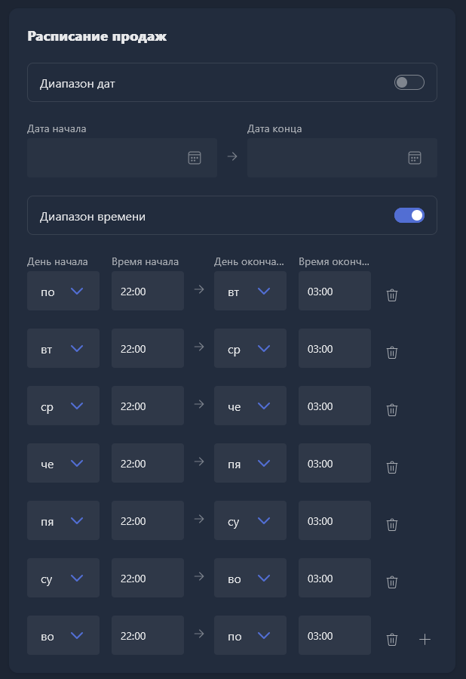Disable the Диапазон времени toggle
The image size is (466, 679).
[x=409, y=215]
